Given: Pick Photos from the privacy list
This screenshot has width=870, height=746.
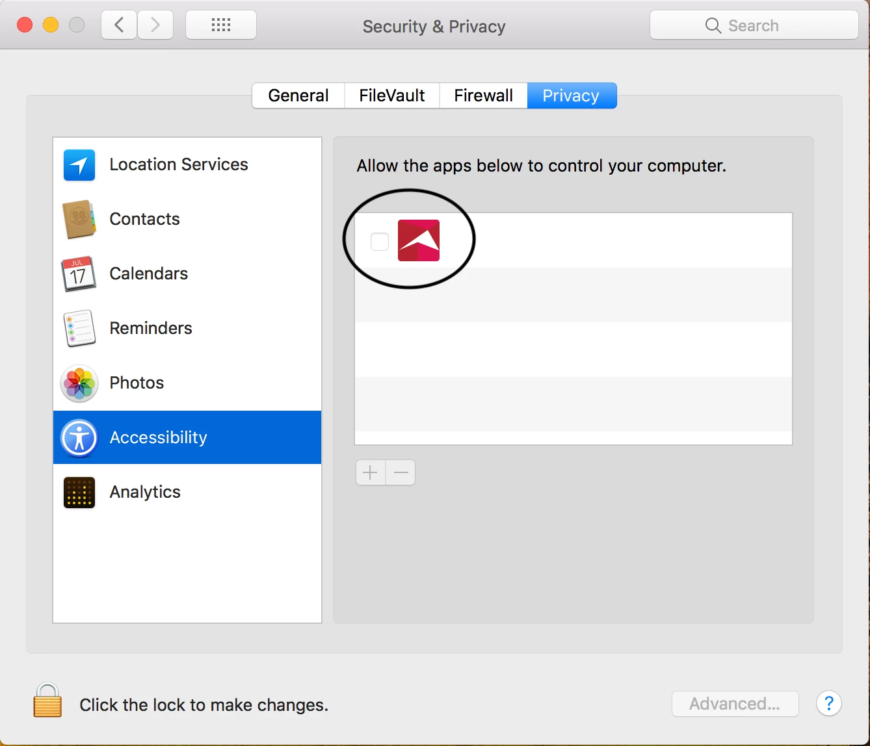Looking at the screenshot, I should point(187,383).
